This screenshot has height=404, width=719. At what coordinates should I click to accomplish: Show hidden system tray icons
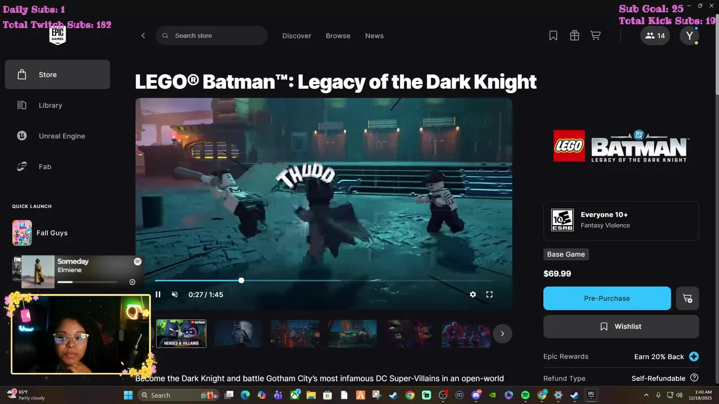tap(646, 395)
